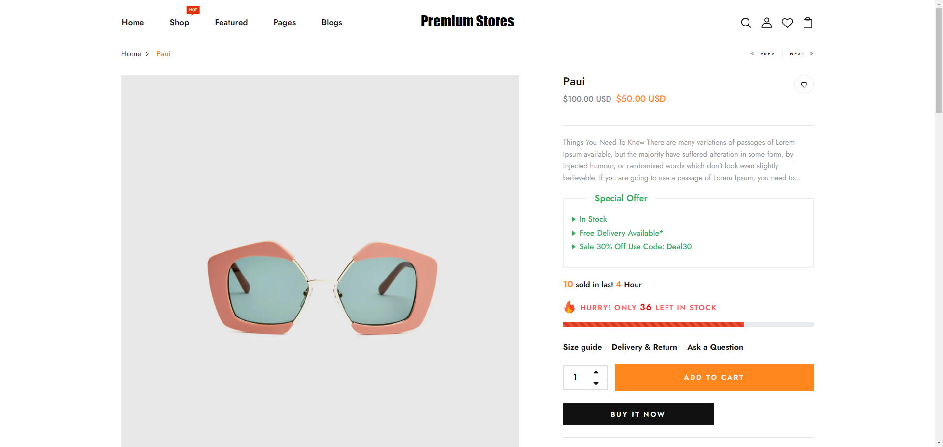943x447 pixels.
Task: Open the shopping bag cart icon
Action: click(x=807, y=23)
